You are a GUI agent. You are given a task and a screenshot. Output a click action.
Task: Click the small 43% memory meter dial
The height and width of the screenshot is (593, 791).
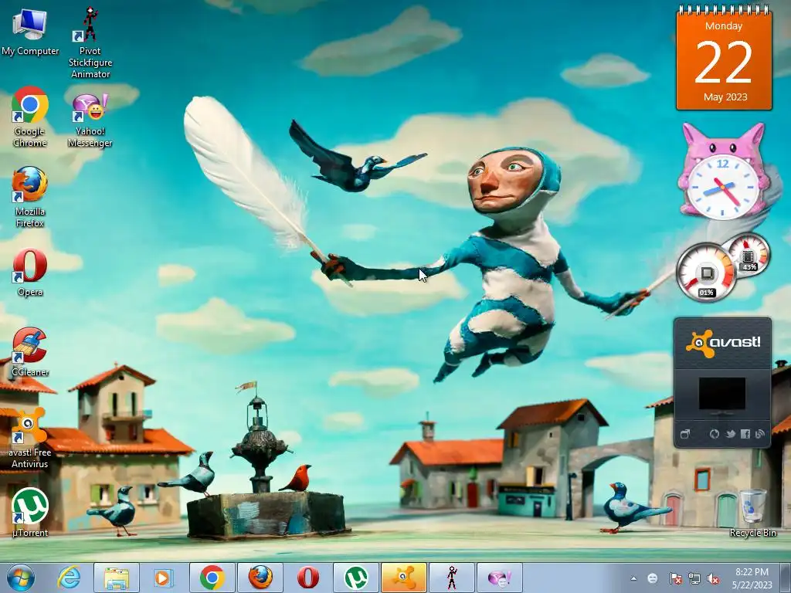(748, 256)
